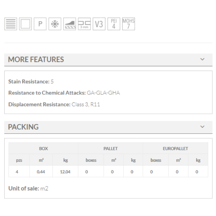Screen dimensions: 216x216
Task: Click the Stain Resistance label
Action: click(29, 81)
